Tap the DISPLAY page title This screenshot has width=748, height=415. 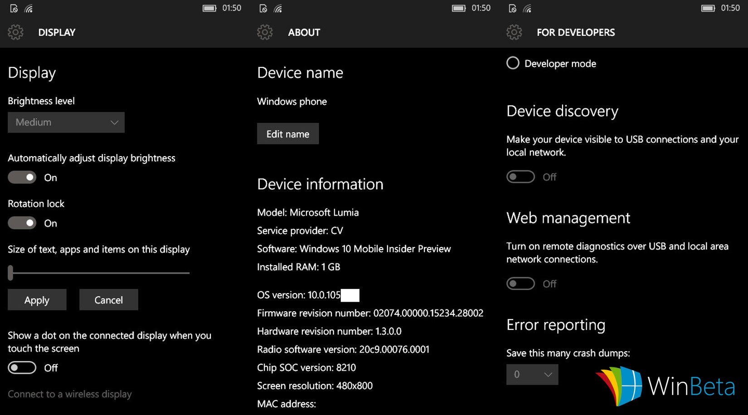click(x=57, y=33)
